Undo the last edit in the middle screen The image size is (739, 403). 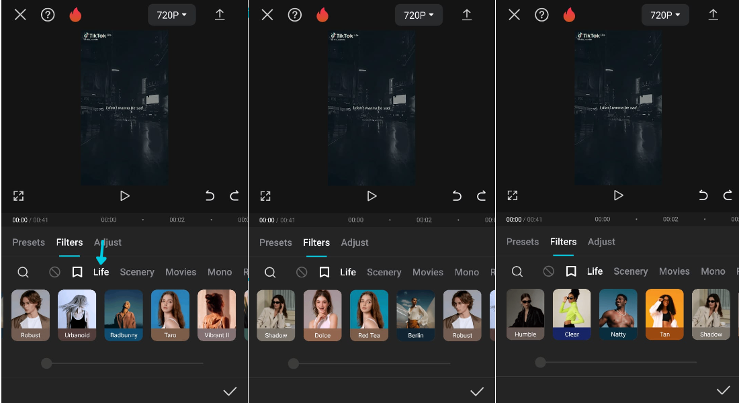(457, 195)
